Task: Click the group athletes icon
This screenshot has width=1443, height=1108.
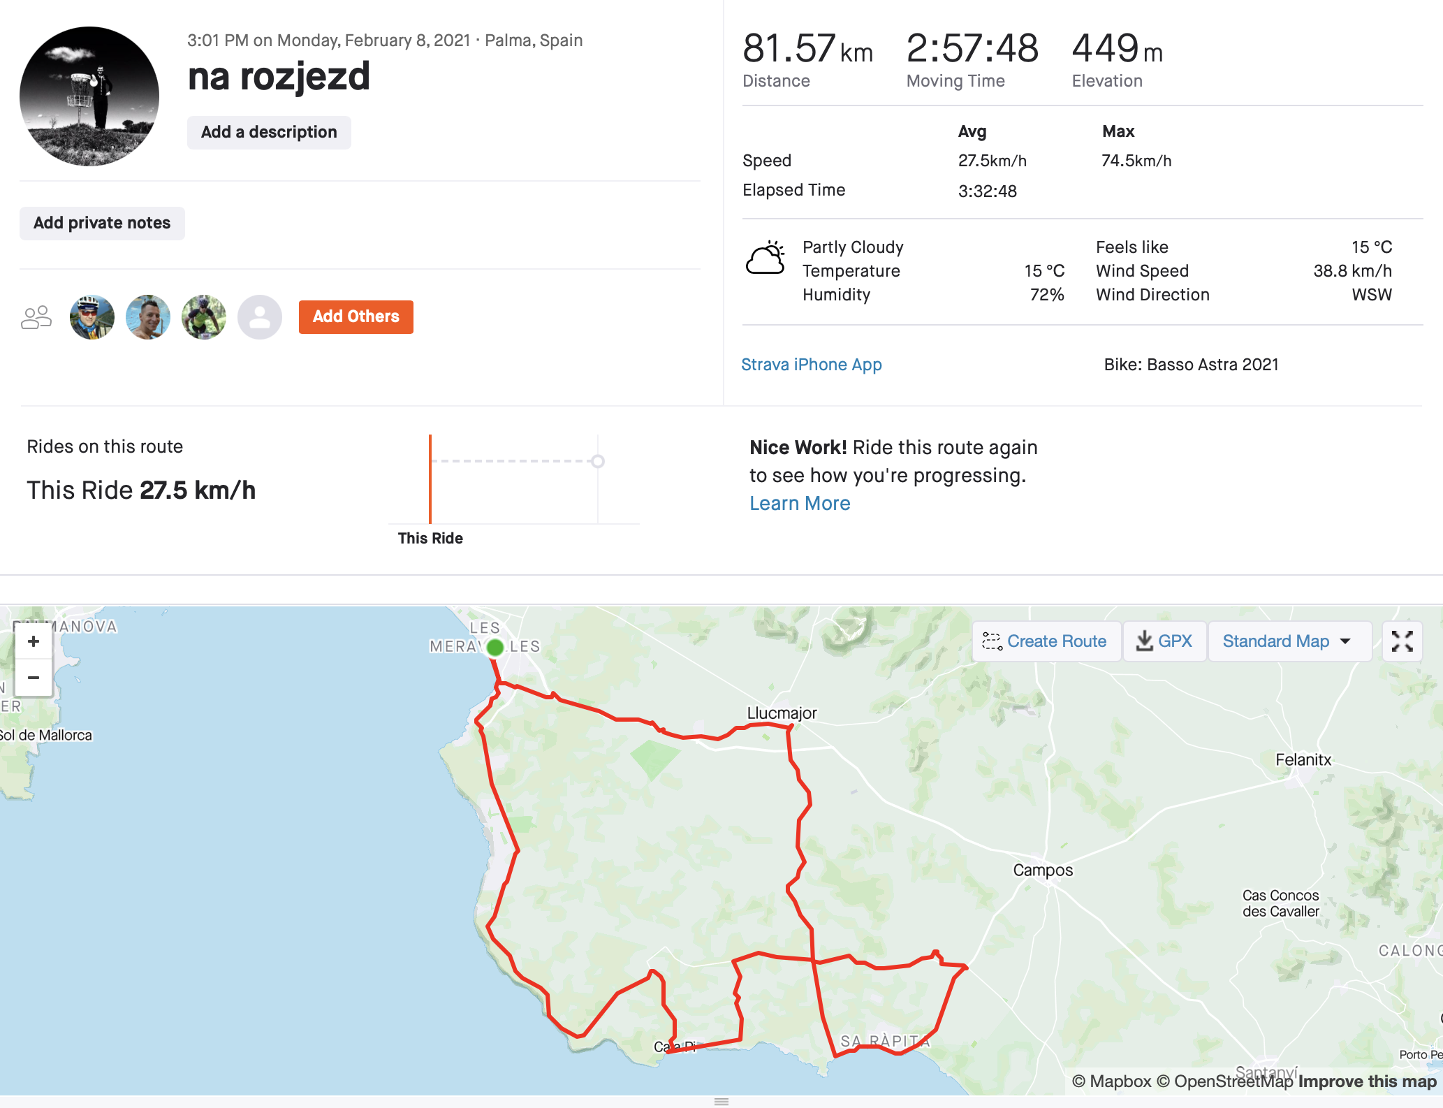Action: coord(36,317)
